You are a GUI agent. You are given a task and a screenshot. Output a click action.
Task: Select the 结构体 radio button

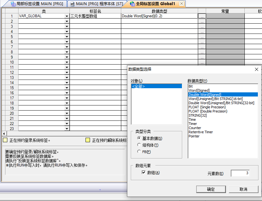point(139,145)
